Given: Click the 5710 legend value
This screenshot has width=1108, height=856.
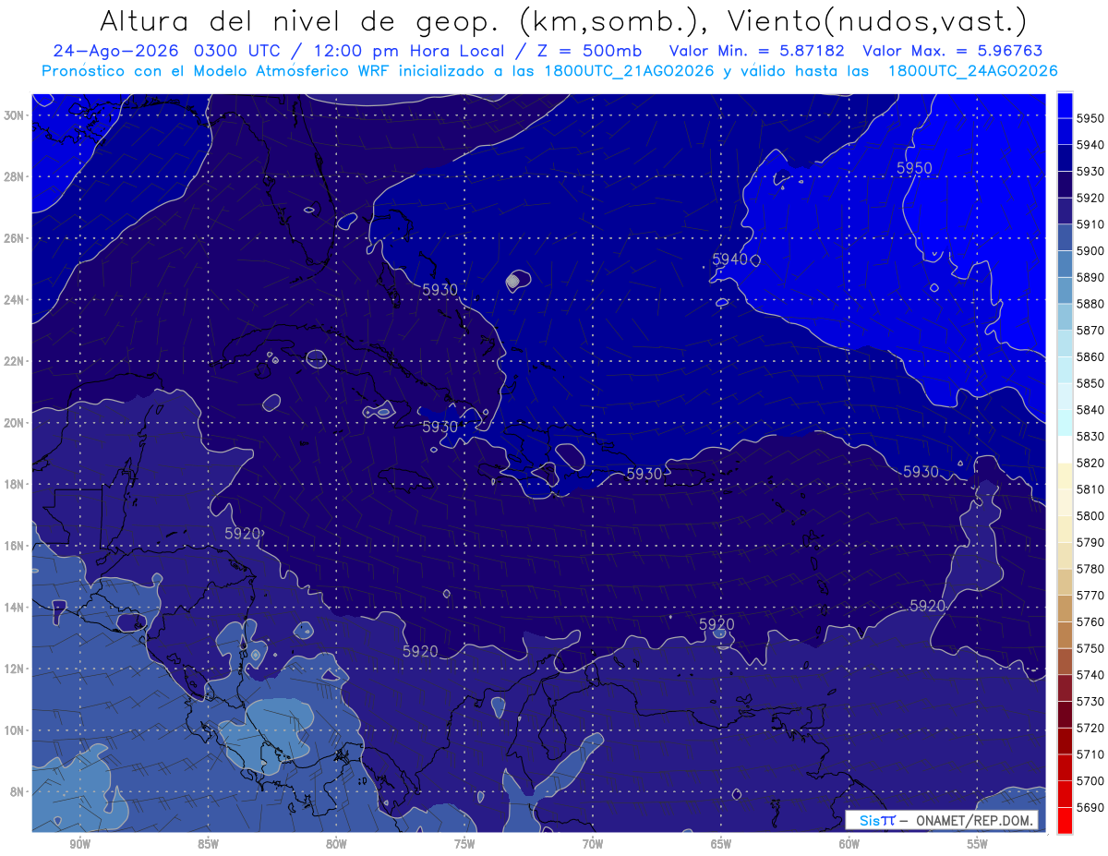Looking at the screenshot, I should [1090, 754].
